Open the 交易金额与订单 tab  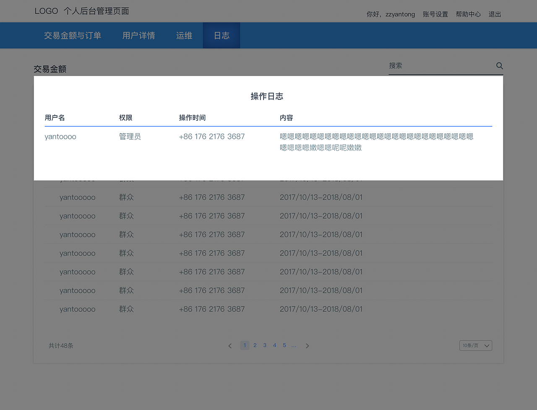coord(73,36)
